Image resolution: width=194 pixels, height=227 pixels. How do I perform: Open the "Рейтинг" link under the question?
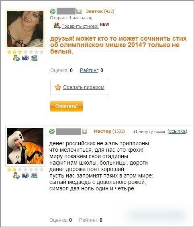click(x=89, y=70)
